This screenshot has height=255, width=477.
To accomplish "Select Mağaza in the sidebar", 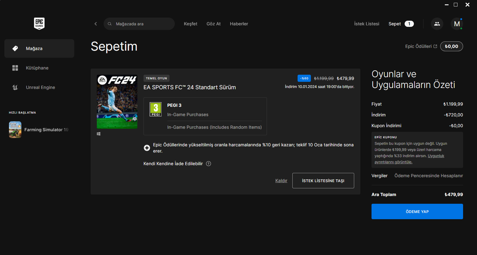I will pyautogui.click(x=39, y=48).
